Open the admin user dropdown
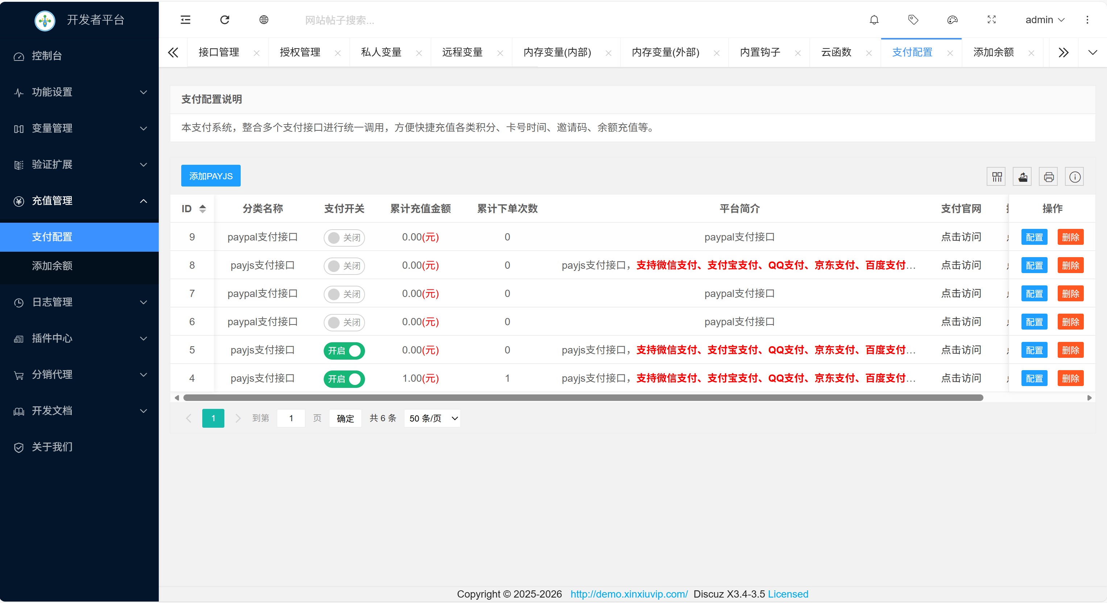The height and width of the screenshot is (603, 1107). pyautogui.click(x=1044, y=20)
